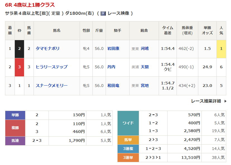Click the orange 3連単 payout label
Screen dimensions: 231x165
point(128,157)
